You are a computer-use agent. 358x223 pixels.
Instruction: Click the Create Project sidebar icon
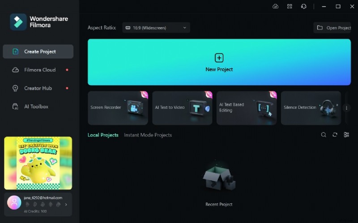pos(15,51)
